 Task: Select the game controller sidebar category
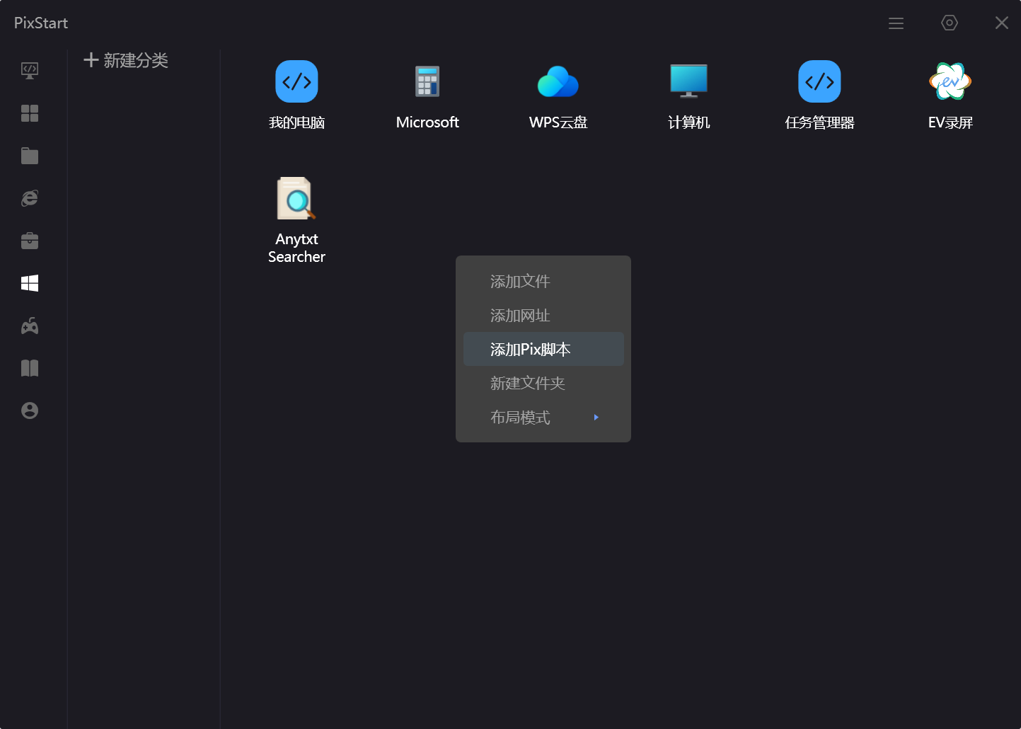click(x=30, y=326)
